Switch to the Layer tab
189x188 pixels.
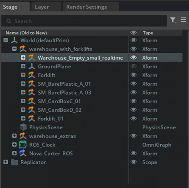point(42,7)
